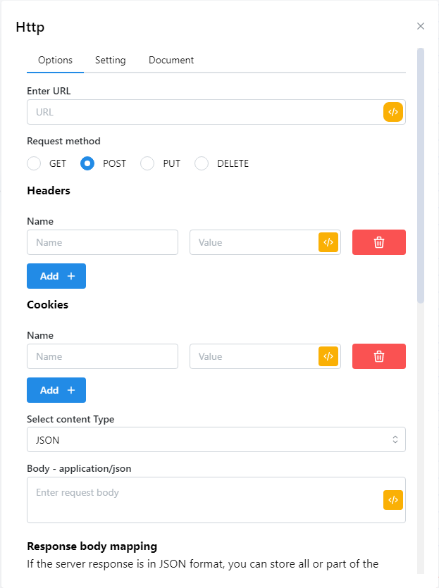
Task: Open the content type JSON dropdown
Action: click(216, 439)
